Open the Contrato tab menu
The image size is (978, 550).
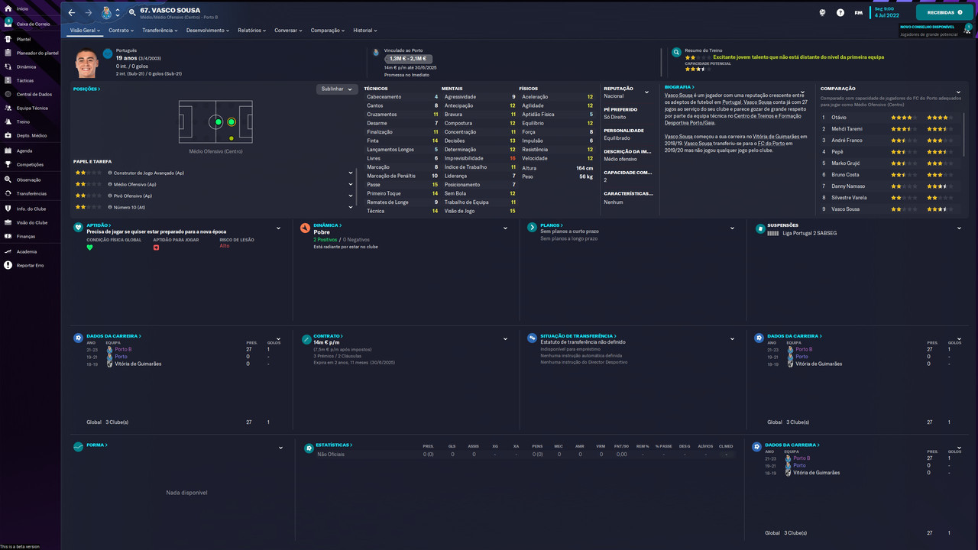(121, 31)
